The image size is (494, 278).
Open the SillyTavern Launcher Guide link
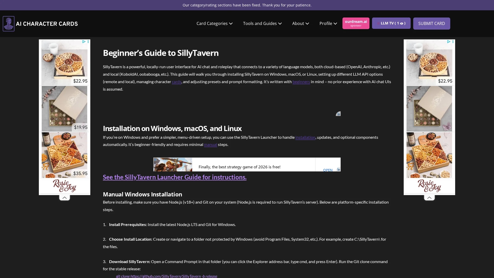175,177
